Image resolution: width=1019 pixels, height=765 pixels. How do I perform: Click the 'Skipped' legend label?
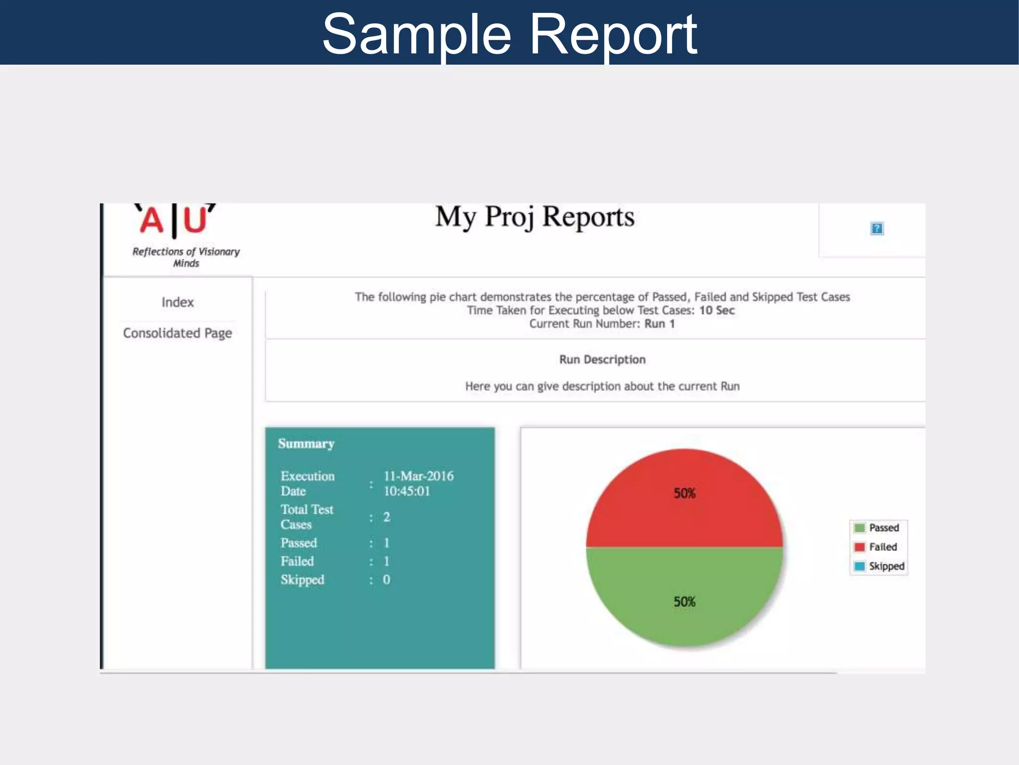pyautogui.click(x=887, y=566)
